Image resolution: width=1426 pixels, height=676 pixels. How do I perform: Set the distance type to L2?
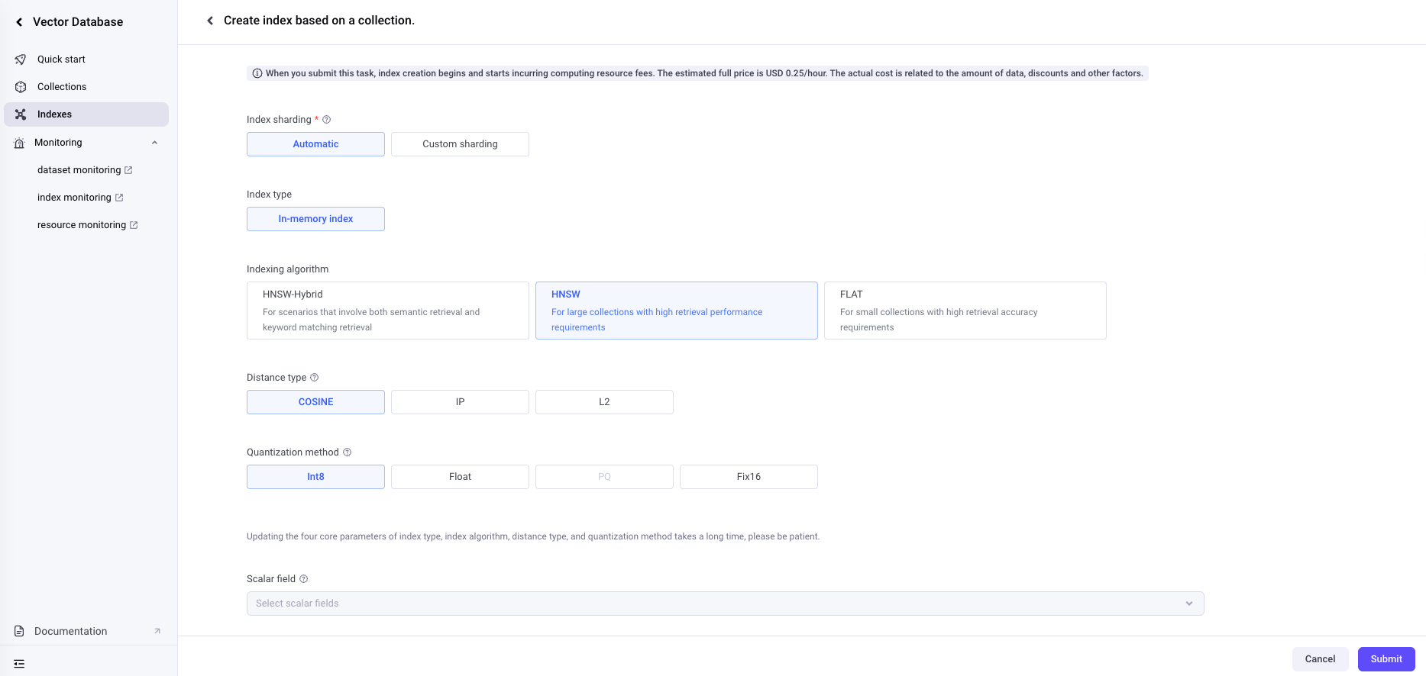pyautogui.click(x=604, y=402)
